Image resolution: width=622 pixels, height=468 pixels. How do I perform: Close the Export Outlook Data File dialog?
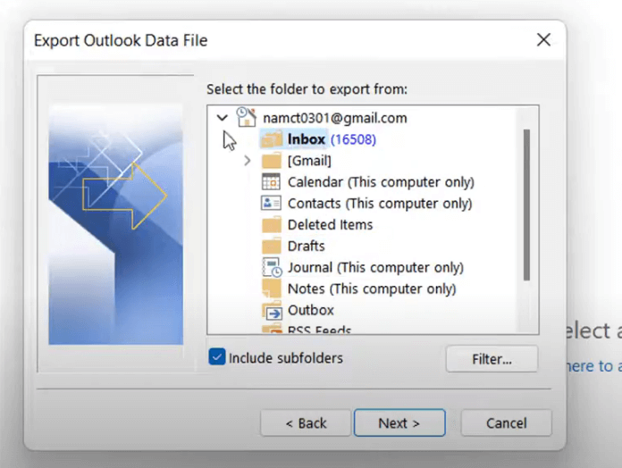click(542, 40)
